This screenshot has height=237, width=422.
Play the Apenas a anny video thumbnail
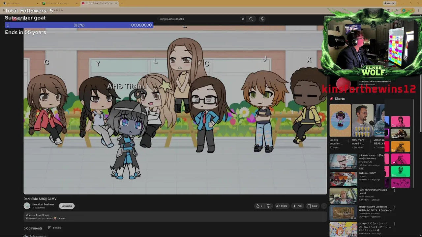pos(343,162)
